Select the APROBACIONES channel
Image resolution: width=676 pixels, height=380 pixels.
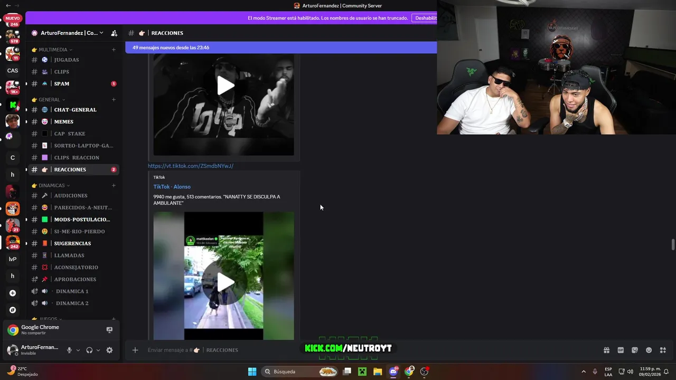tap(73, 279)
